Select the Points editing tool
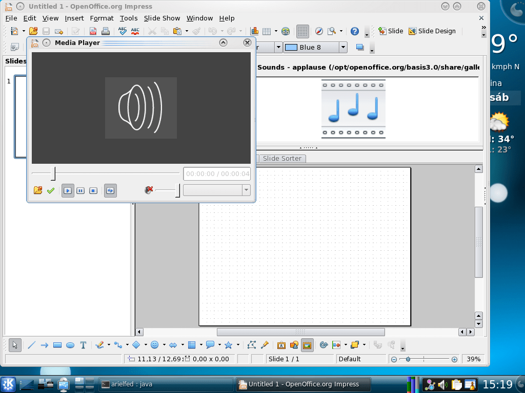The width and height of the screenshot is (525, 393). (252, 345)
